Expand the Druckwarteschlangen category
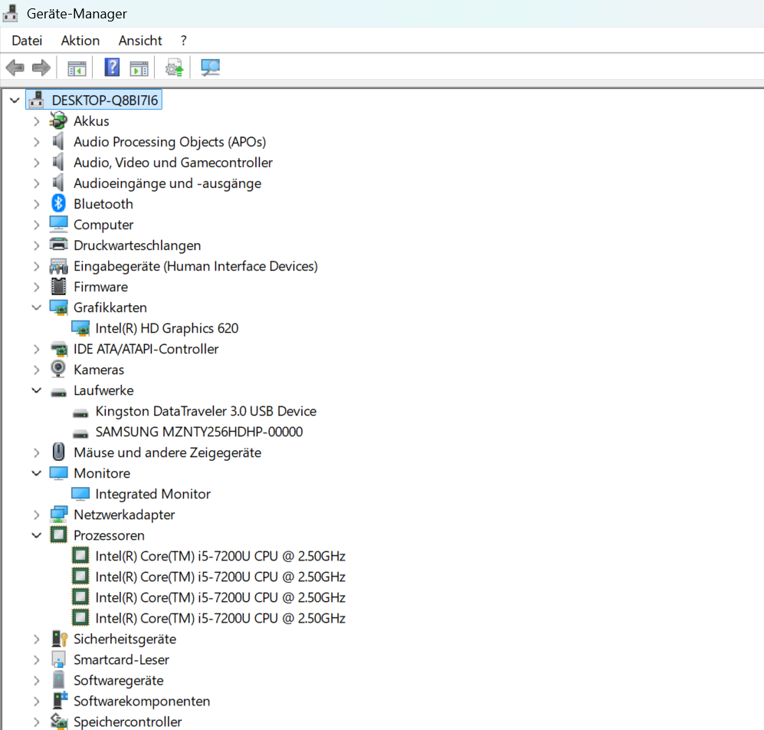Screen dimensions: 764x730 click(37, 245)
